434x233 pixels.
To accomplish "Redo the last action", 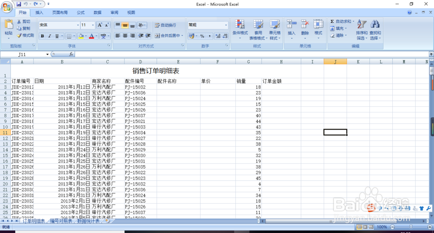I will point(36,4).
